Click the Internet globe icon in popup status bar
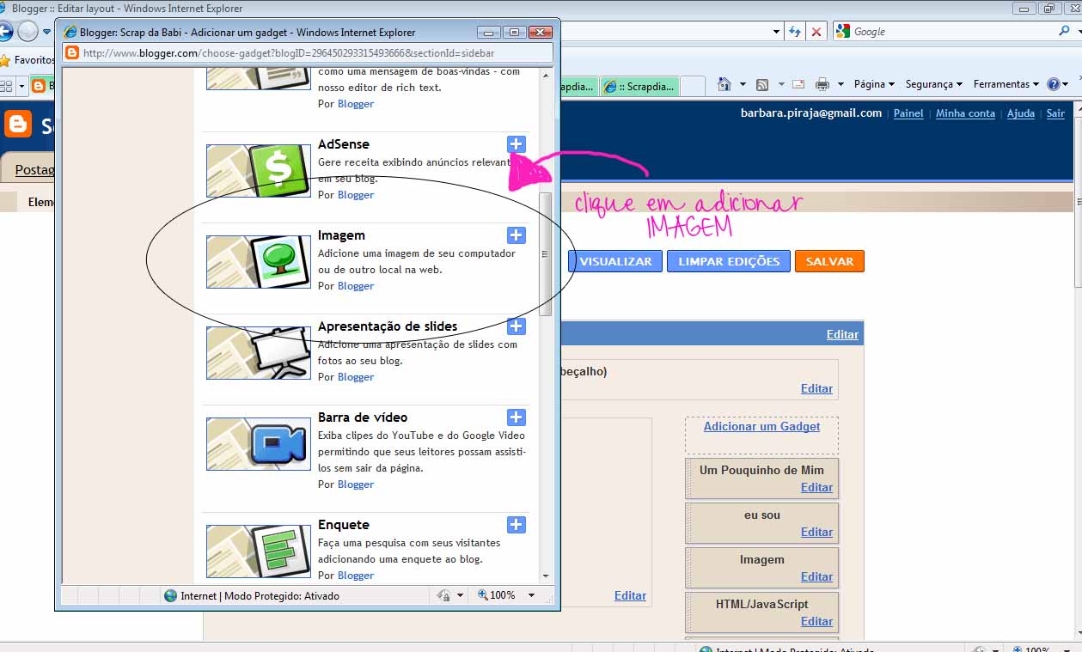This screenshot has width=1082, height=652. (170, 595)
